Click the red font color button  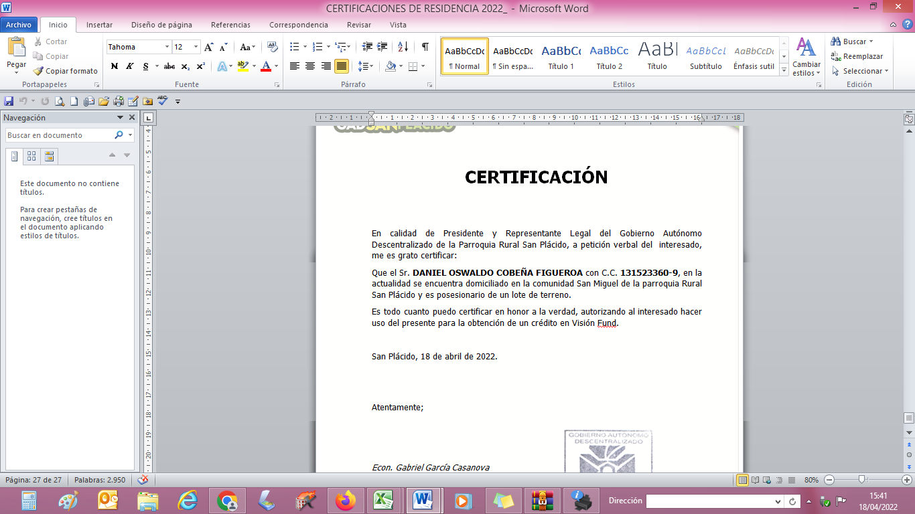pyautogui.click(x=266, y=66)
